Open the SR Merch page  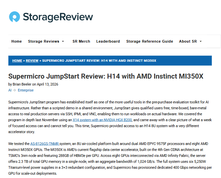click(x=81, y=41)
